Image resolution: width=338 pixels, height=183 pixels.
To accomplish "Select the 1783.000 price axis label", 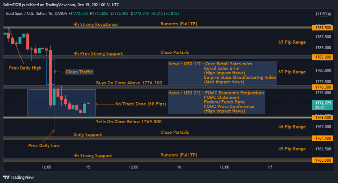I will coord(322,57).
